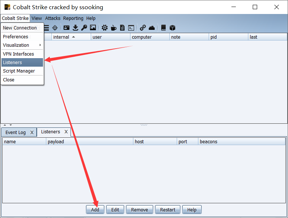Viewport: 288px width, 218px height.
Task: Open the credentials ID card icon
Action: click(66, 28)
